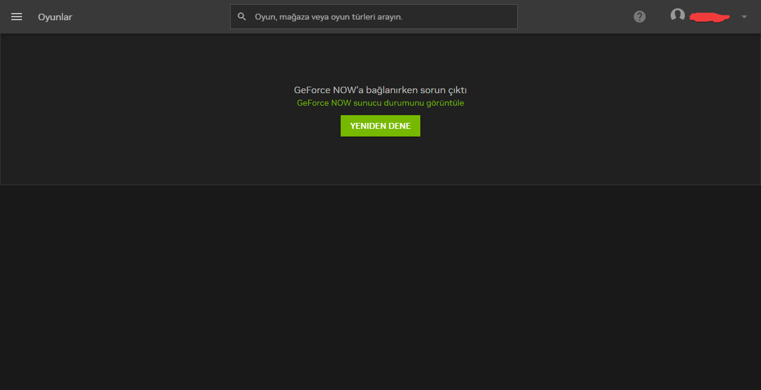Open the help question mark icon
The width and height of the screenshot is (761, 390).
[x=640, y=17]
